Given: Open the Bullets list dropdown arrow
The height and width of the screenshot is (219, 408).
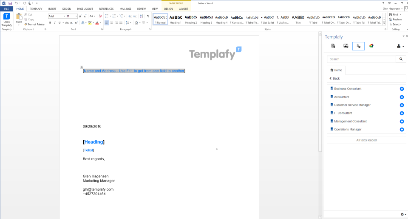Looking at the screenshot, I should click(110, 16).
